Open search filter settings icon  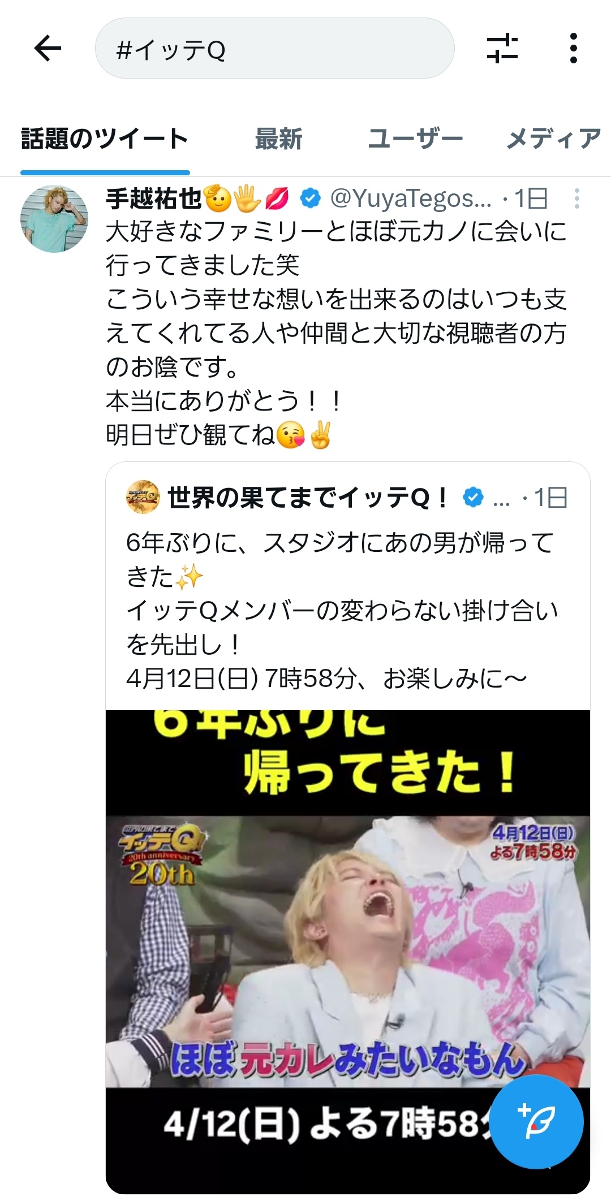(x=502, y=48)
